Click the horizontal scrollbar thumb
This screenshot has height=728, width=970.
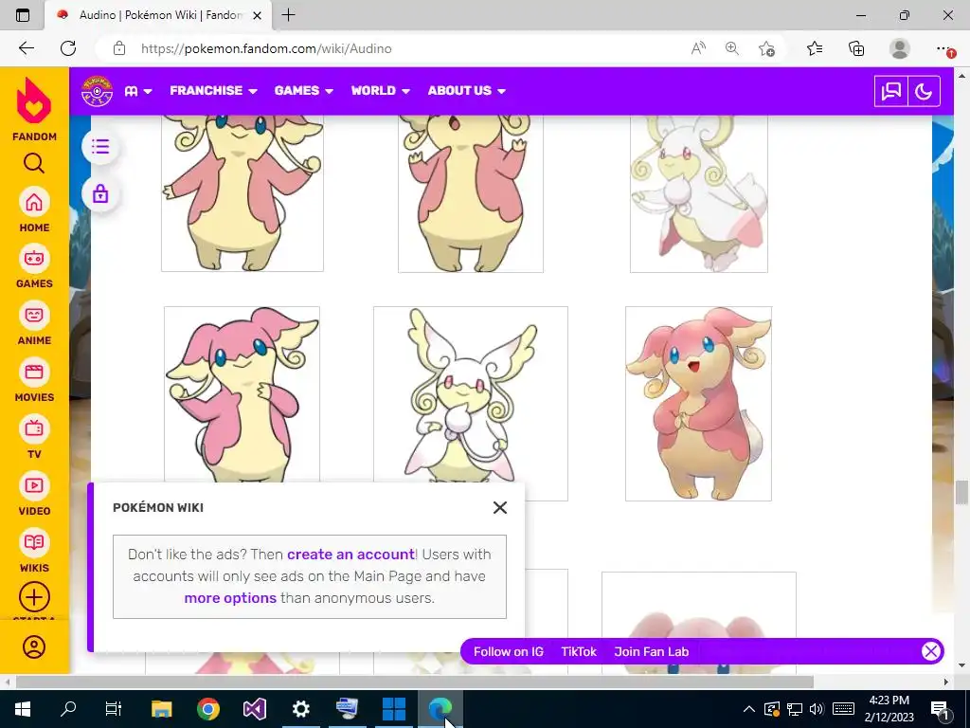tap(415, 682)
